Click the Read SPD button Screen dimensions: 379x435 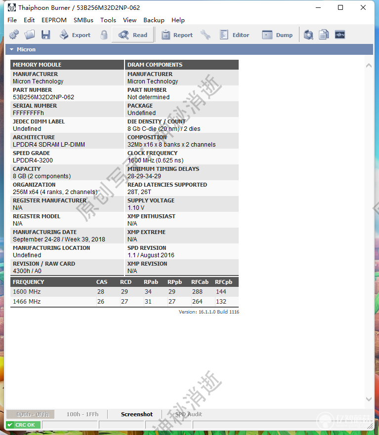133,35
